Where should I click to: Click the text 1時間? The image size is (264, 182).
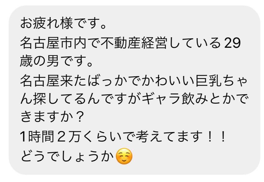(37, 137)
